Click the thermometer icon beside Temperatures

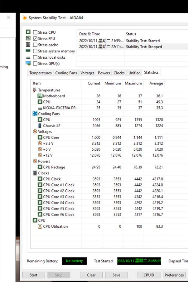coord(35,90)
